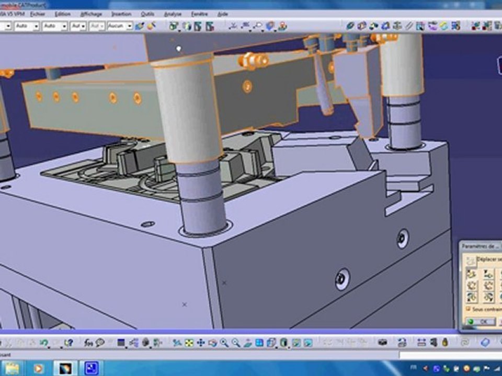Click OK in the Paramètres dialog
Screen dimensions: 502x376
(481, 322)
